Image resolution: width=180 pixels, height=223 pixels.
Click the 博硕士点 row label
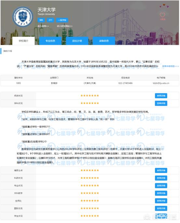[x=18, y=170]
